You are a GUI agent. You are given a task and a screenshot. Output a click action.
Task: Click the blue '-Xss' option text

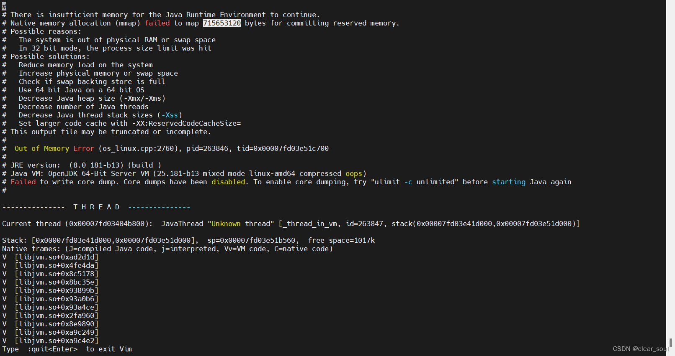click(170, 115)
